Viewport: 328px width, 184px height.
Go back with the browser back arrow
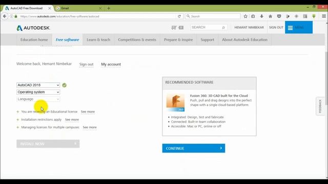pos(5,16)
